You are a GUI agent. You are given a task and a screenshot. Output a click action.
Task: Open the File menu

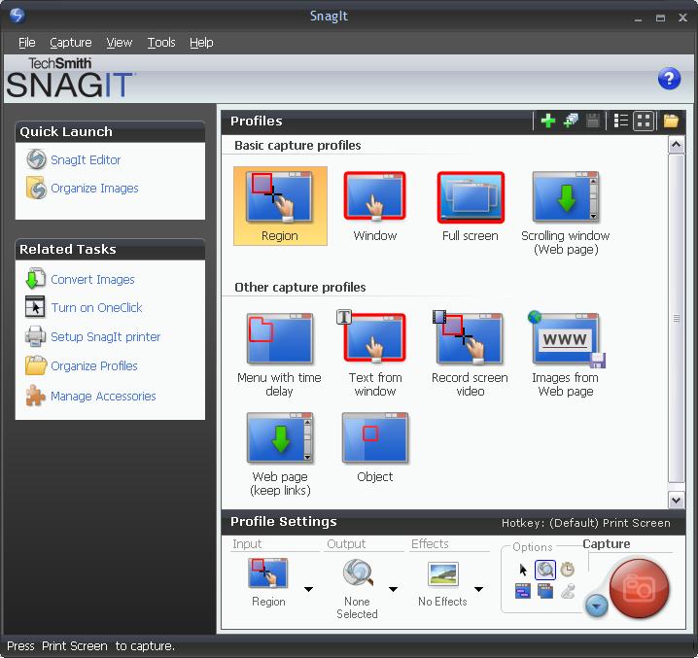point(26,43)
